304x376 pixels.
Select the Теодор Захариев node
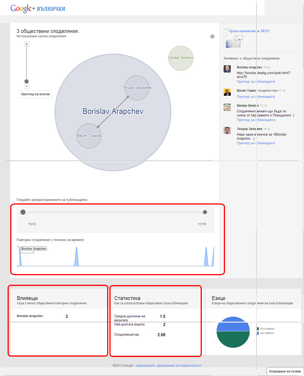click(x=137, y=88)
